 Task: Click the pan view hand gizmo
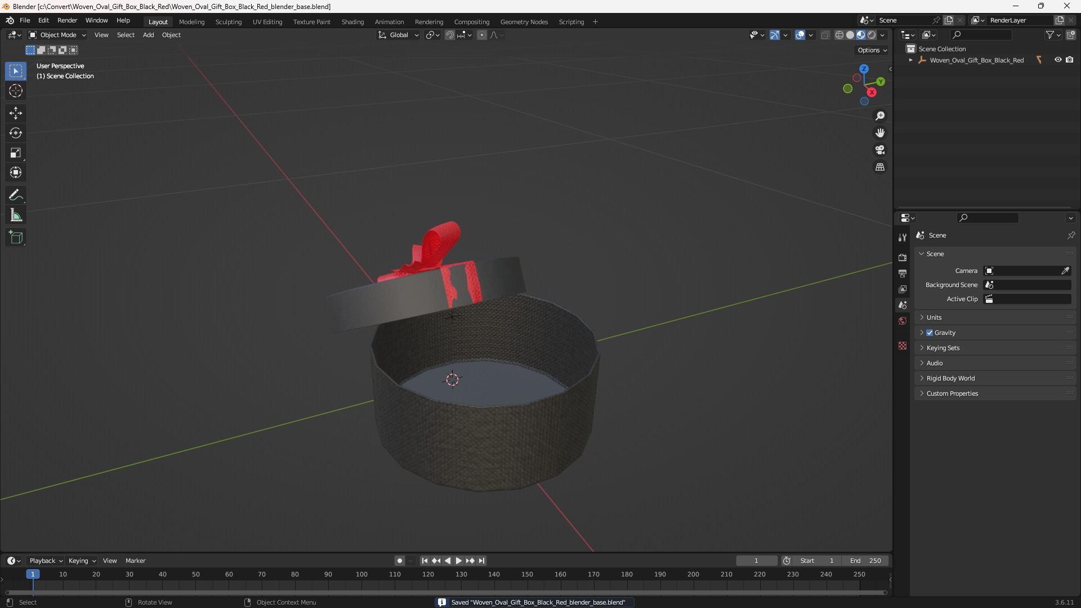point(880,133)
